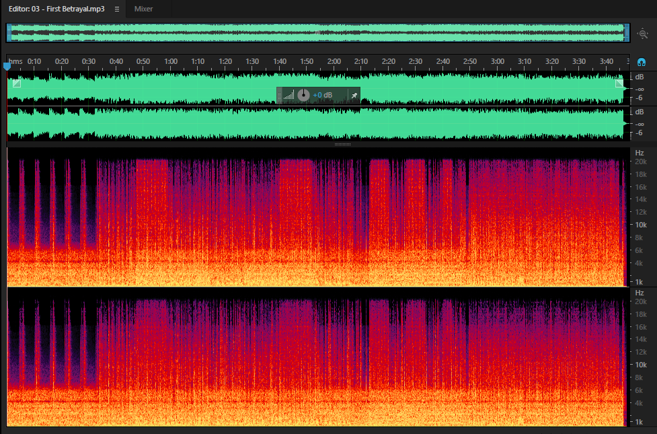Click the 2:00 mark on the ruler
The image size is (657, 434).
point(334,61)
